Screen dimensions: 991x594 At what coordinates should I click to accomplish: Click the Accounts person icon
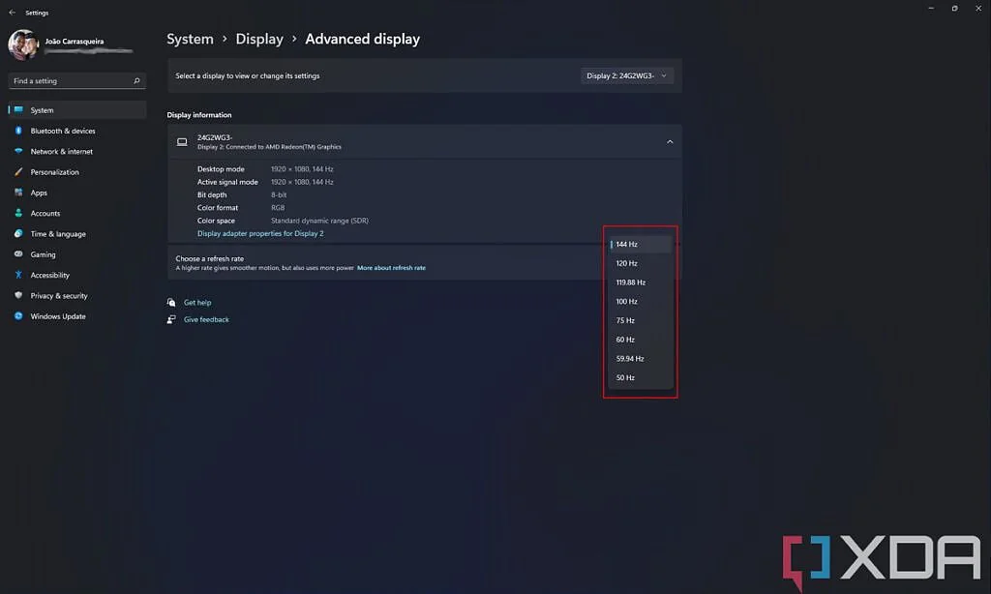pos(18,213)
